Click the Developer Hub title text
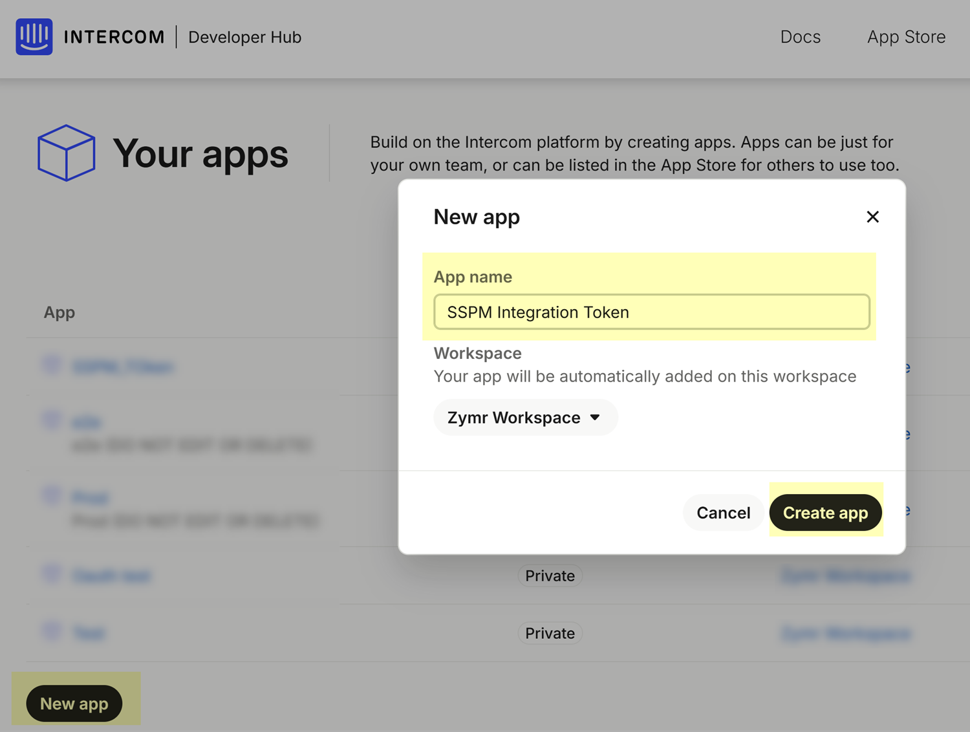The image size is (970, 732). pyautogui.click(x=245, y=38)
